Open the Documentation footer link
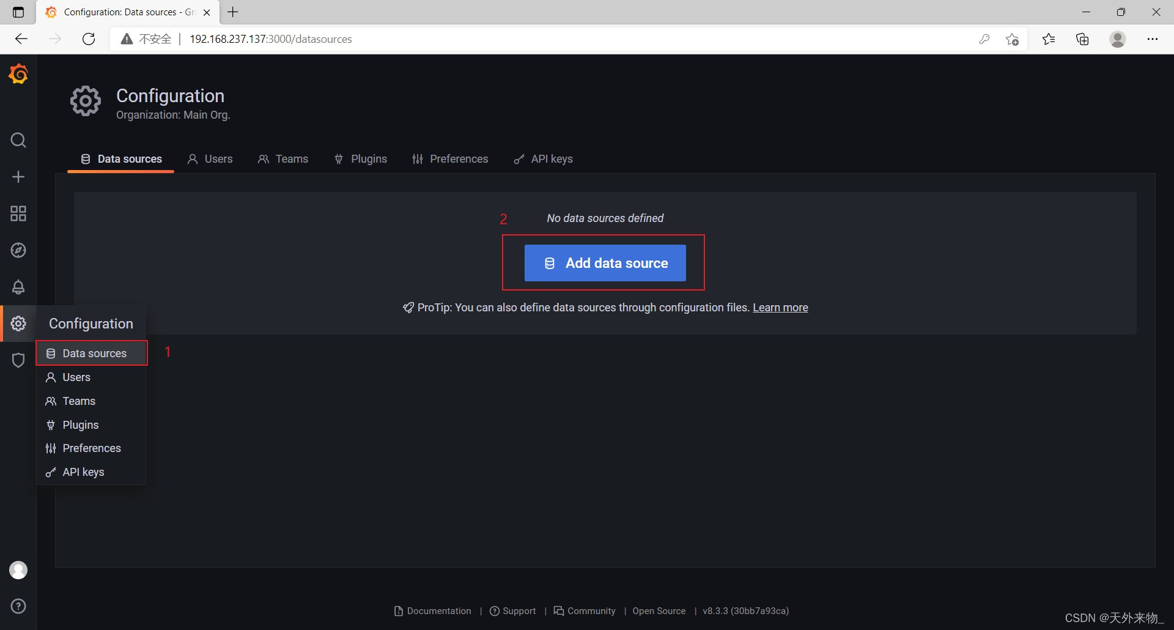 point(438,611)
